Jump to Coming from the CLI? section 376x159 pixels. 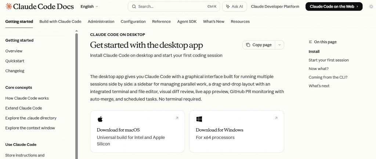tap(328, 77)
